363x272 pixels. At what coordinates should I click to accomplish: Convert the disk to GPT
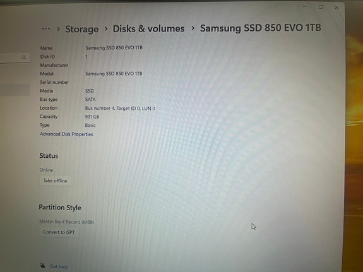(59, 232)
